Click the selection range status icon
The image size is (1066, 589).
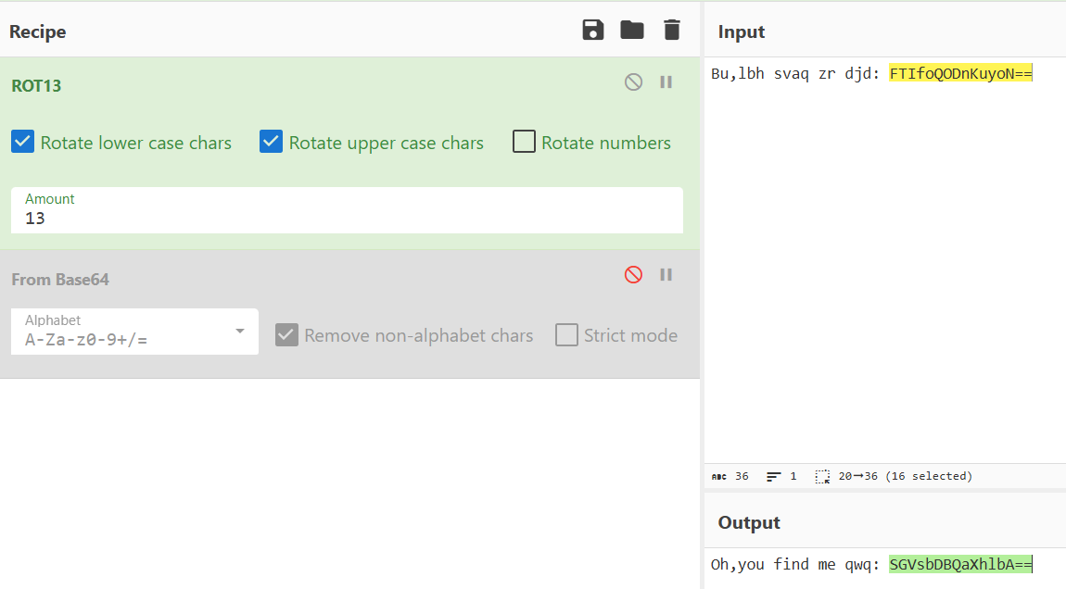pyautogui.click(x=822, y=477)
